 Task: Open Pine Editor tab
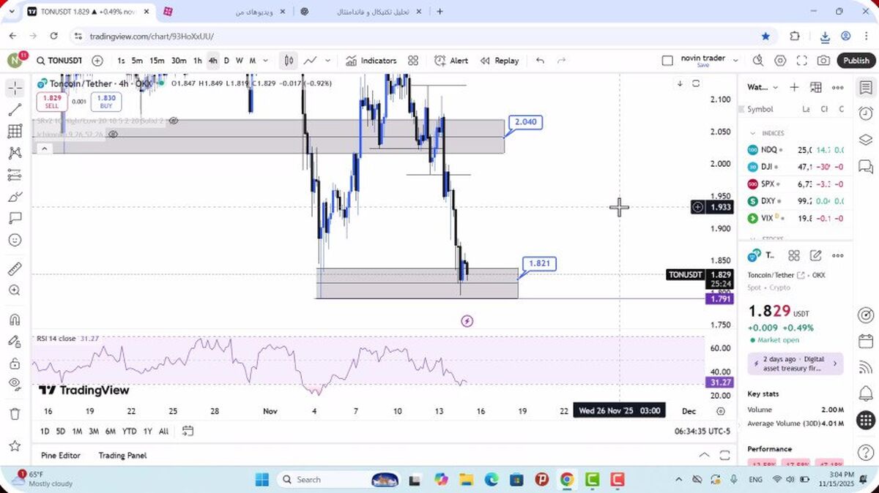pyautogui.click(x=61, y=455)
